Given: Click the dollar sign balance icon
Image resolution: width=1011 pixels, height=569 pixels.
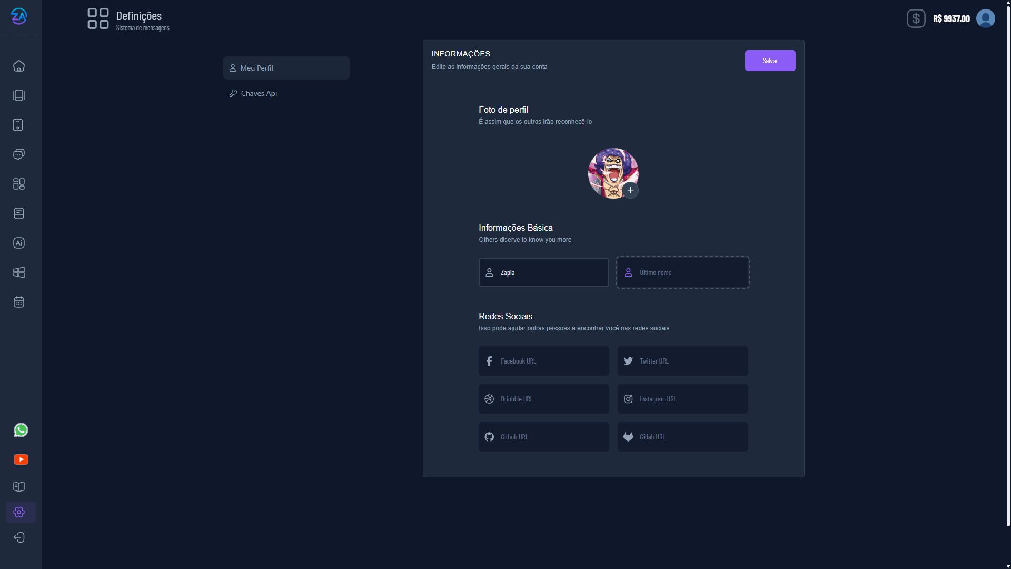Looking at the screenshot, I should [x=916, y=19].
